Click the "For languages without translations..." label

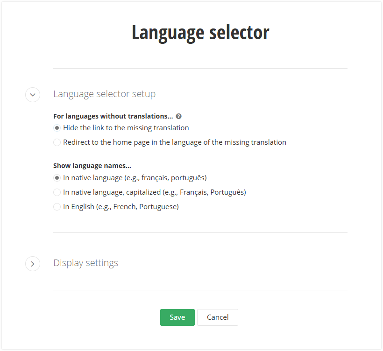[x=113, y=116]
